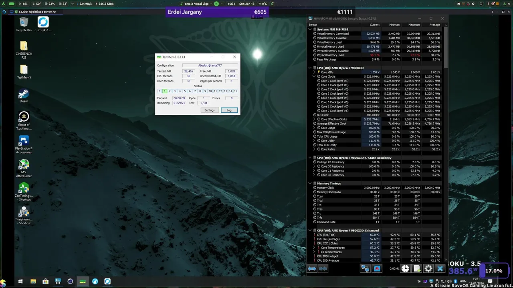
Task: Collapse the Core Clocks row
Action: [x=315, y=76]
